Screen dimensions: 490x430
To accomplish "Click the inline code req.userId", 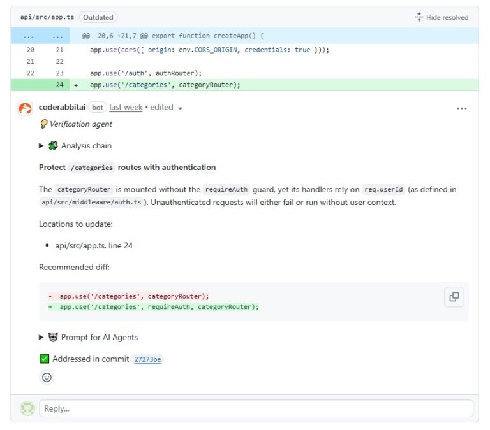I will (x=383, y=189).
